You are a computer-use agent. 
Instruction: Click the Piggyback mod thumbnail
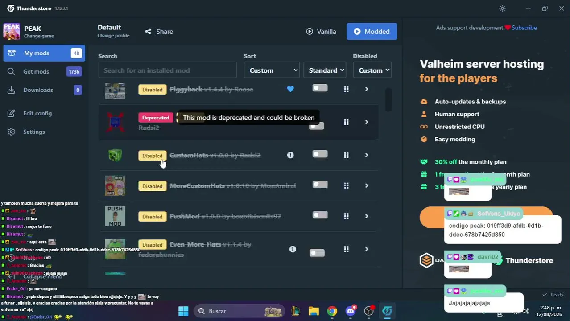point(115,91)
